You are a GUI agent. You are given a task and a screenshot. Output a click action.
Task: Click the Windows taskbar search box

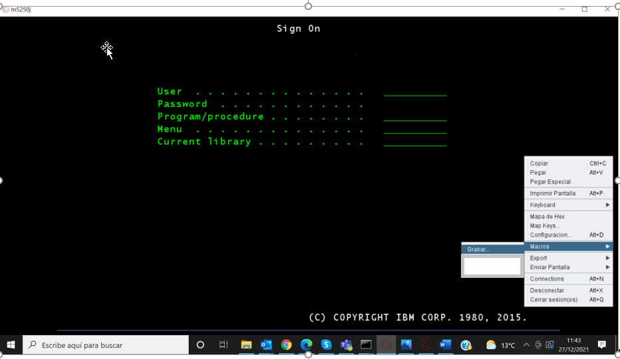click(106, 345)
